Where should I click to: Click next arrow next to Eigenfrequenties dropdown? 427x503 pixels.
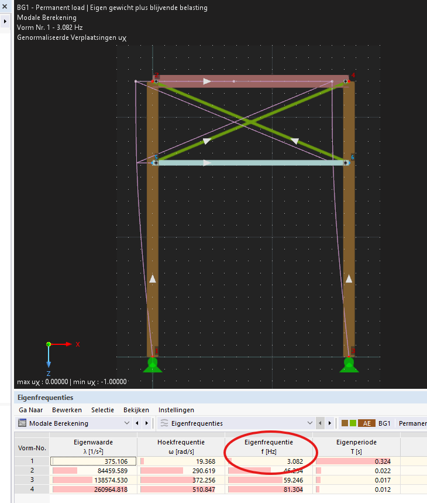[x=329, y=423]
